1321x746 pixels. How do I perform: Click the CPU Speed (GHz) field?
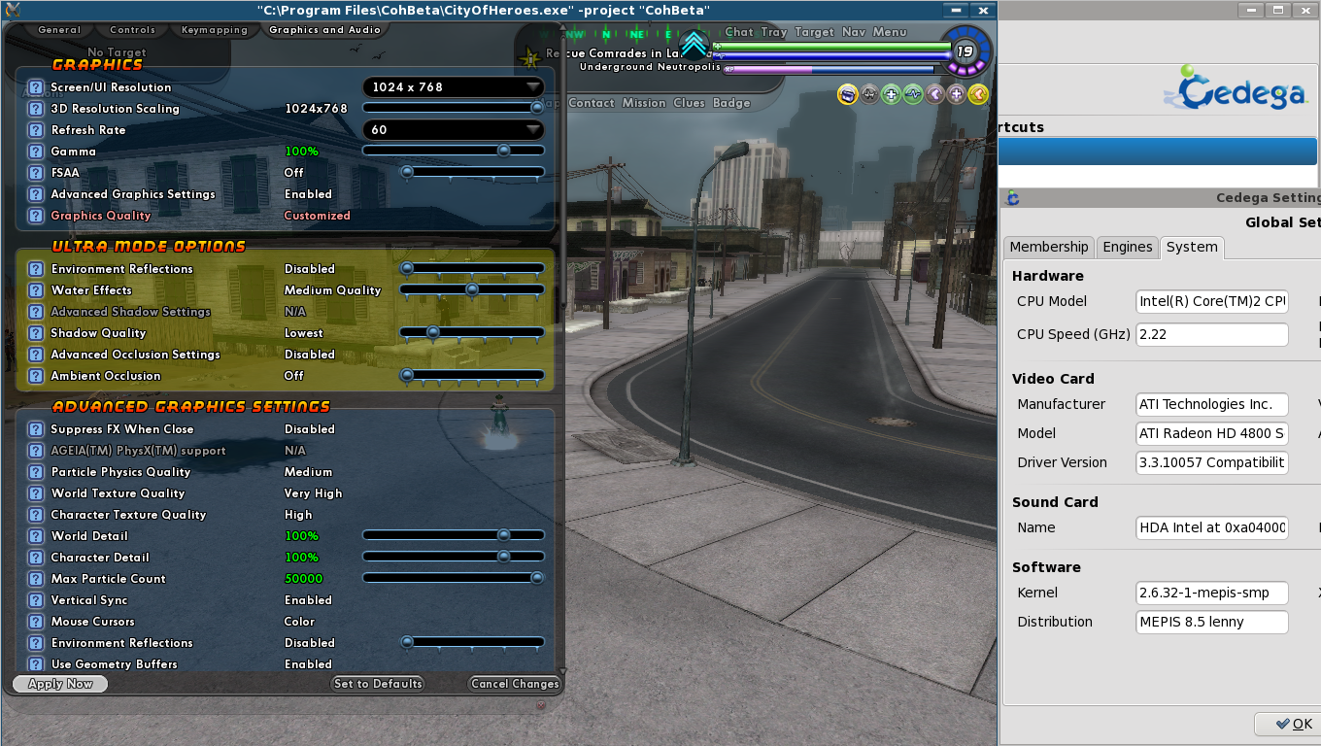(1212, 334)
